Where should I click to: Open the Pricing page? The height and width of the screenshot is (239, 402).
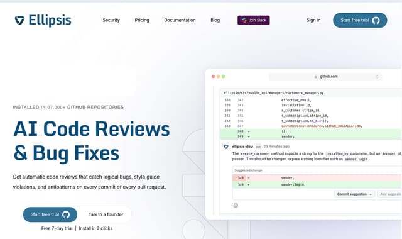click(142, 20)
